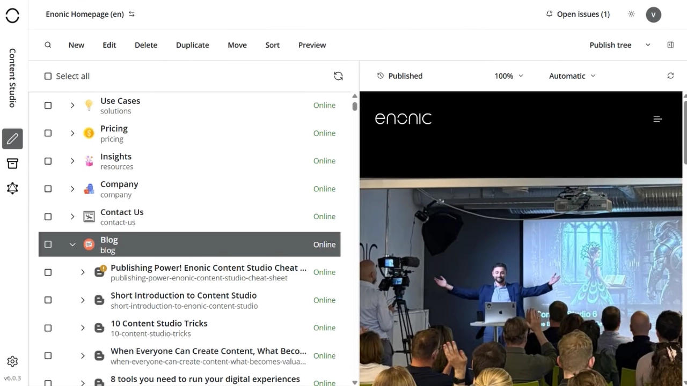The image size is (687, 386).
Task: Click the Enonic circle logo in the sidebar
Action: tap(12, 16)
